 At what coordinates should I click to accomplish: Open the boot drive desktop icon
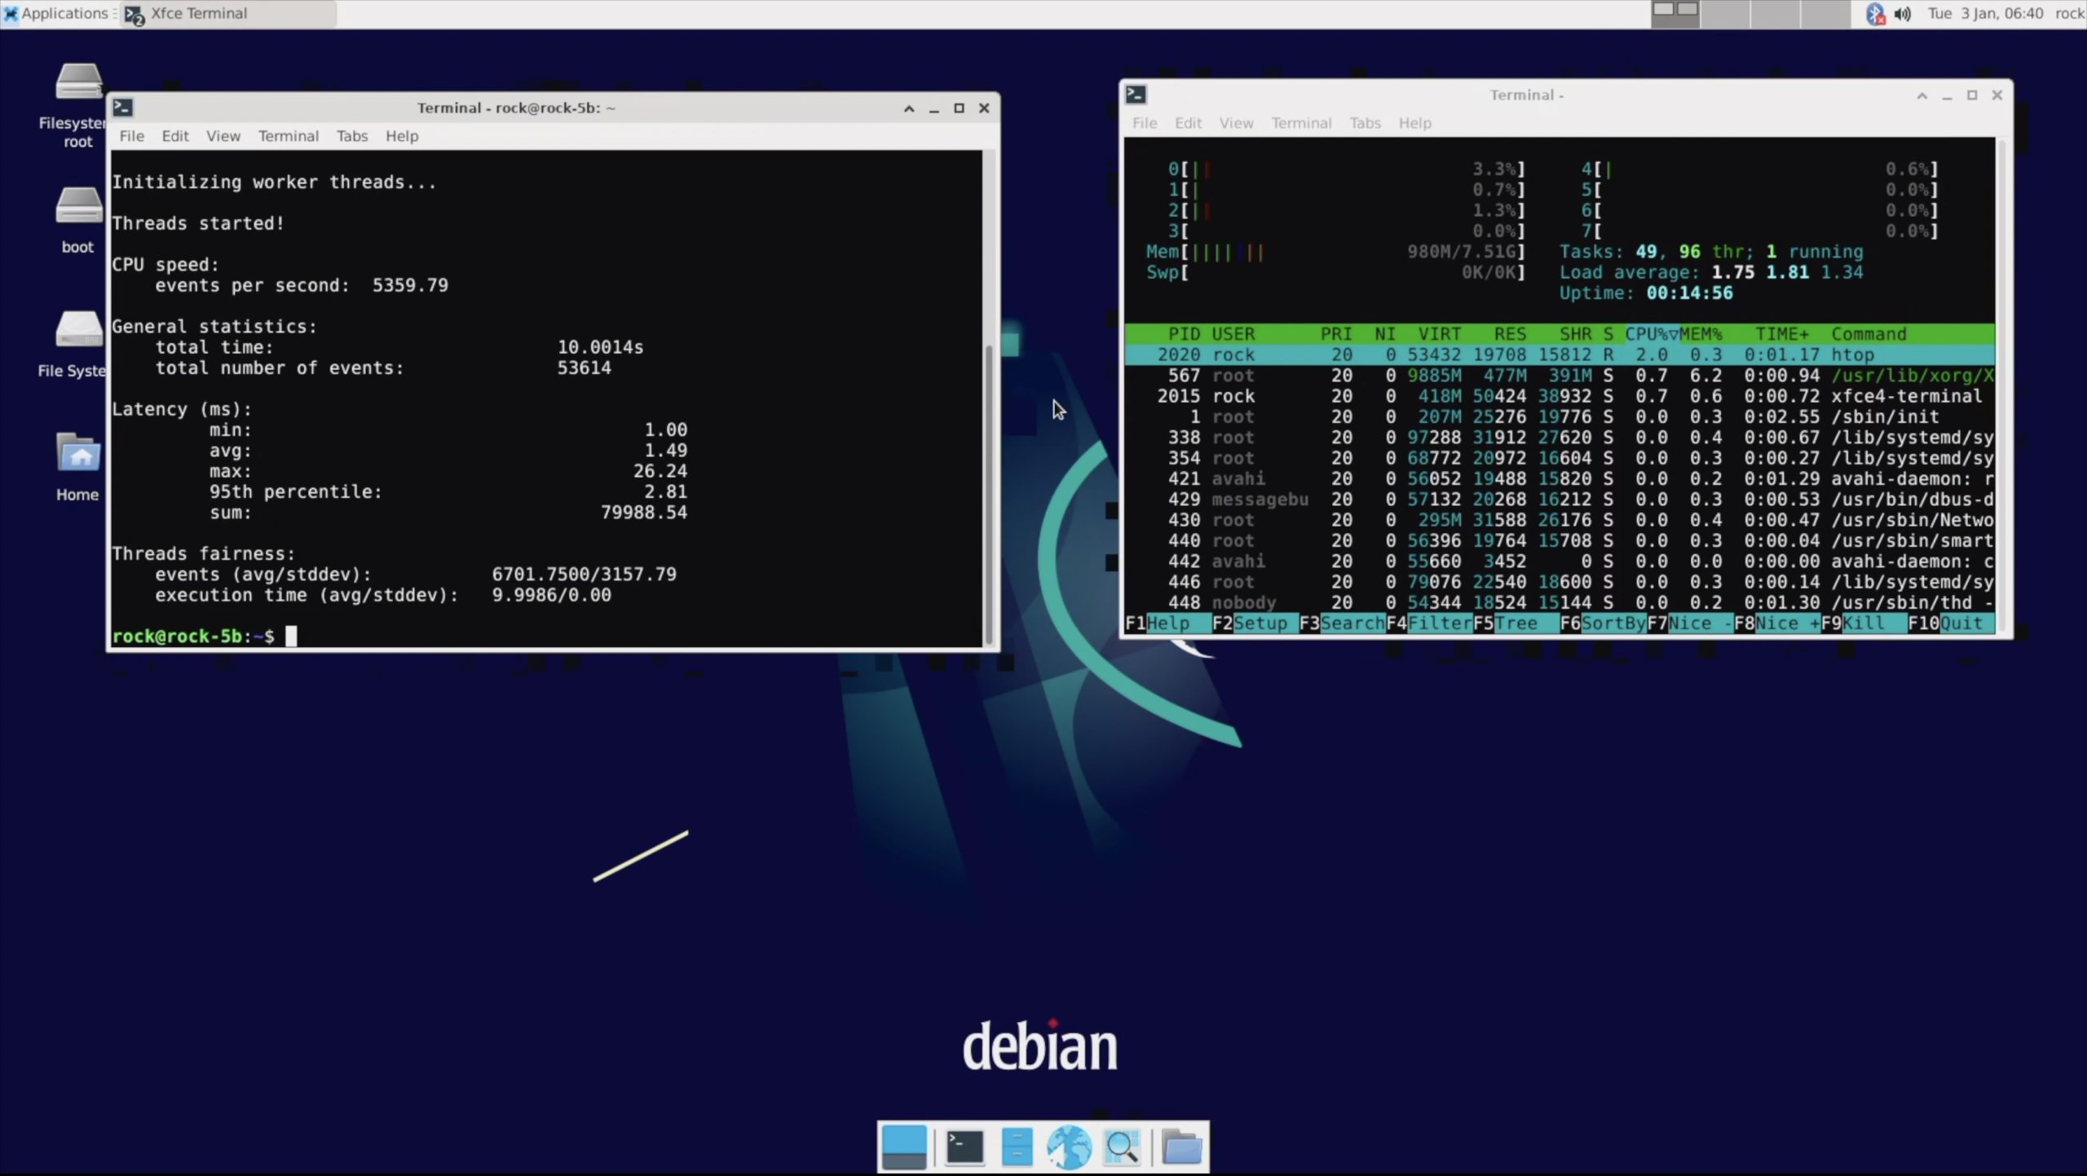[78, 208]
